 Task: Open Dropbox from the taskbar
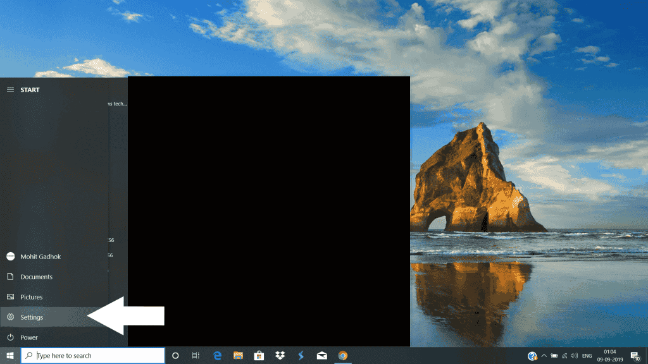[280, 356]
